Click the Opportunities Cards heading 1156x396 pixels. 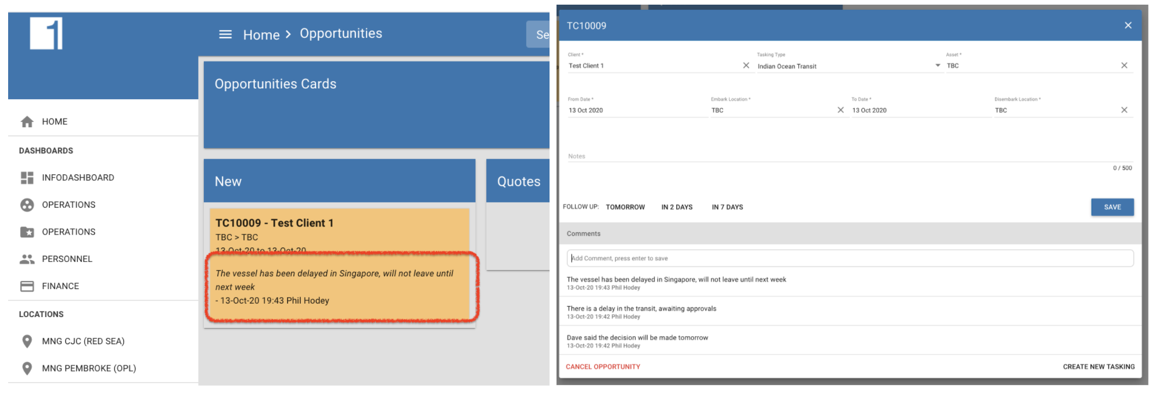pyautogui.click(x=275, y=84)
